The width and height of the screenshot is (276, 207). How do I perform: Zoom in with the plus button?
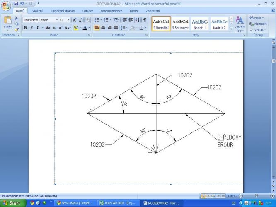[273, 196]
